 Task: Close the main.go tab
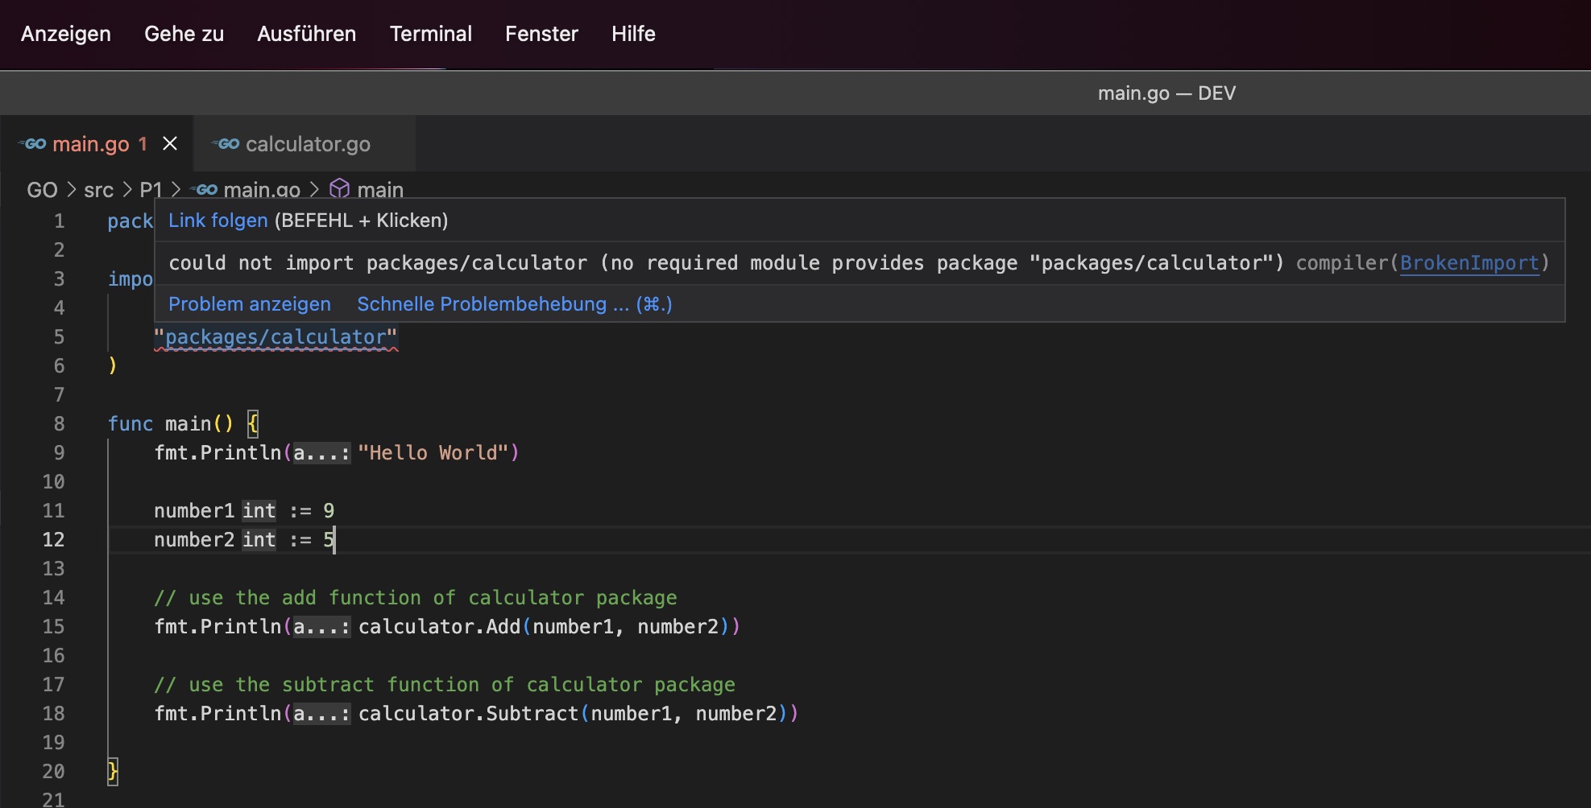[170, 143]
